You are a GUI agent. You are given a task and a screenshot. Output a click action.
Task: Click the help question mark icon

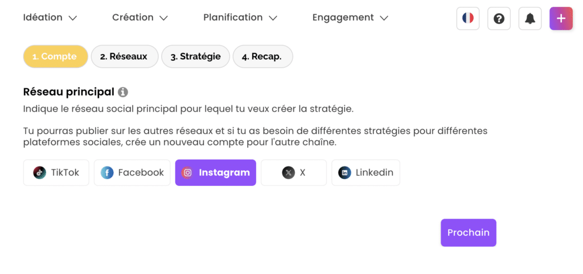pyautogui.click(x=499, y=18)
